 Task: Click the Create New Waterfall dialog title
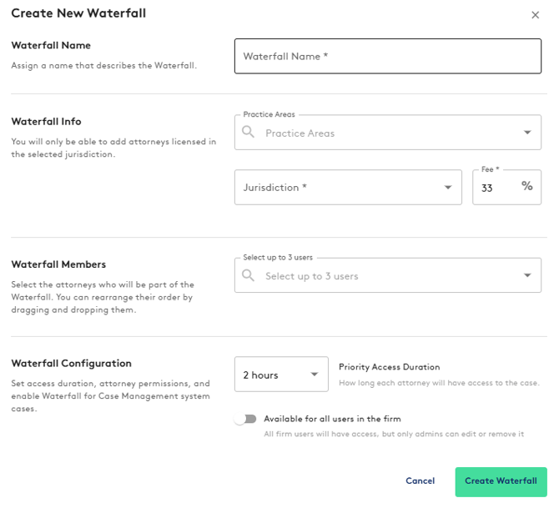78,13
